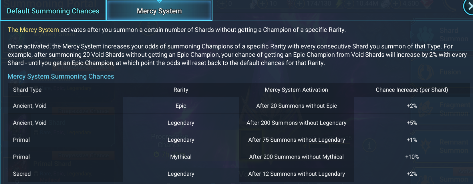Select the Epic rarity cell
This screenshot has width=473, height=184.
(181, 106)
